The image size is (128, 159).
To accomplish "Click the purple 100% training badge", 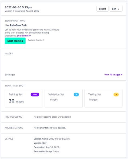I will [35, 95].
